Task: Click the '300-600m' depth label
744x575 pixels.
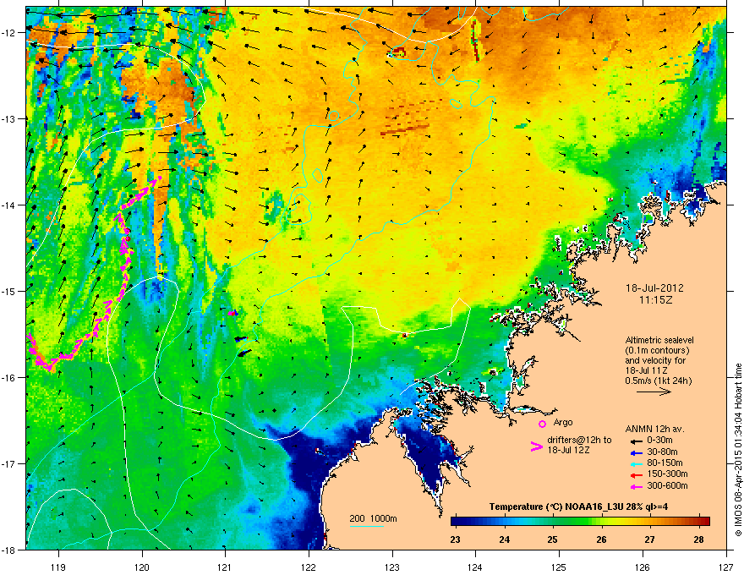Action: (x=667, y=485)
